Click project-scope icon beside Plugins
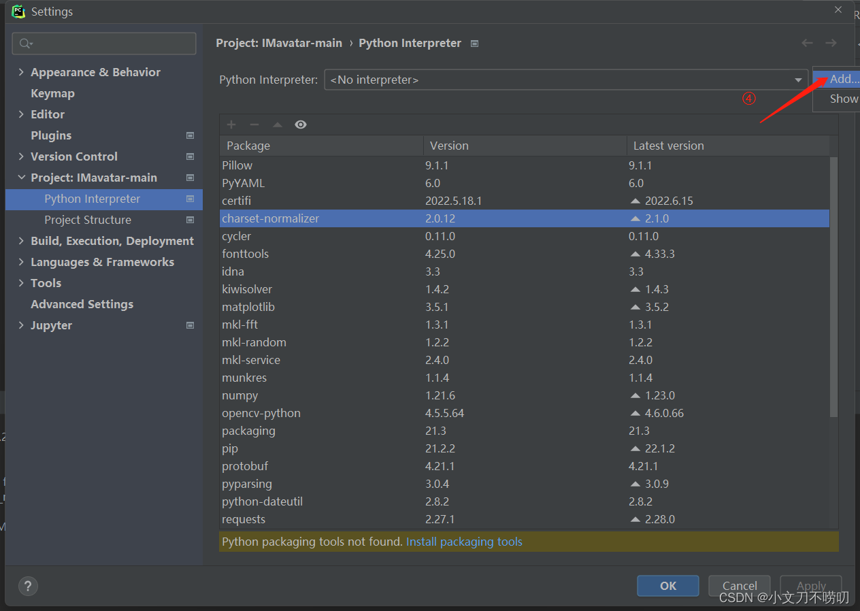Image resolution: width=860 pixels, height=611 pixels. (191, 135)
